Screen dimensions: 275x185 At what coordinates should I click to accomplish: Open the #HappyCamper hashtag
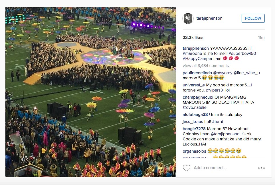197,59
